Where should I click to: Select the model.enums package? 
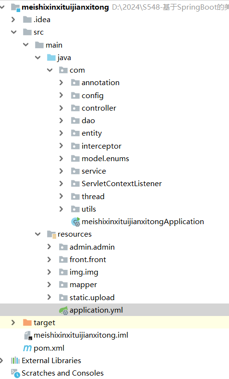tap(105, 159)
